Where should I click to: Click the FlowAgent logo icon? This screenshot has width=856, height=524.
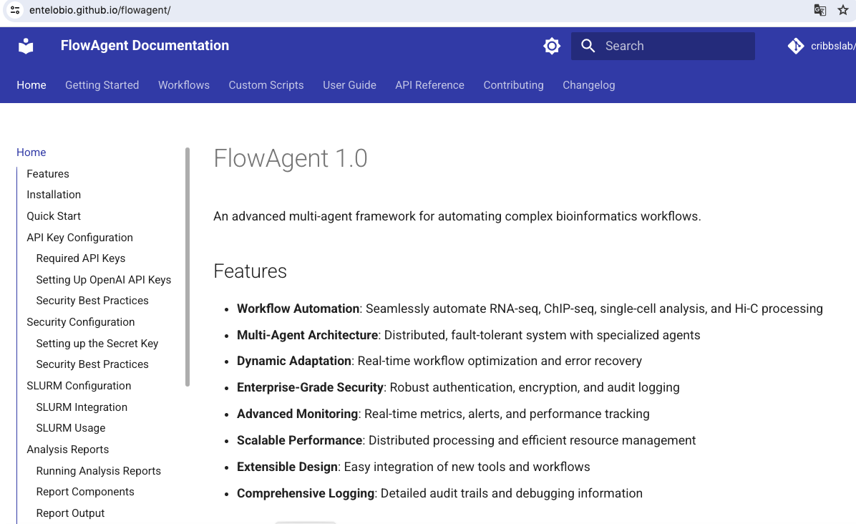[x=26, y=45]
